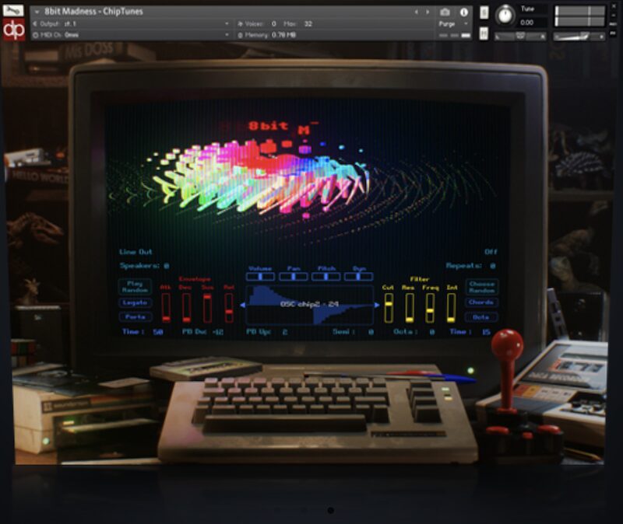Screen dimensions: 623x524
Task: Adjust the Tune knob
Action: (505, 16)
